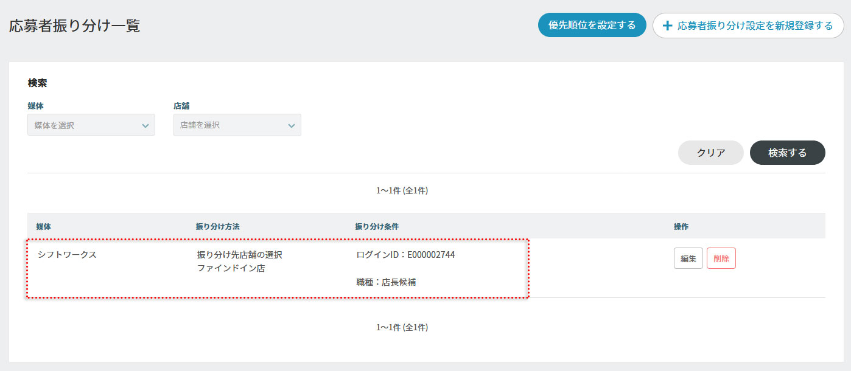This screenshot has width=851, height=371.
Task: Click the 操作 column header
Action: [681, 226]
